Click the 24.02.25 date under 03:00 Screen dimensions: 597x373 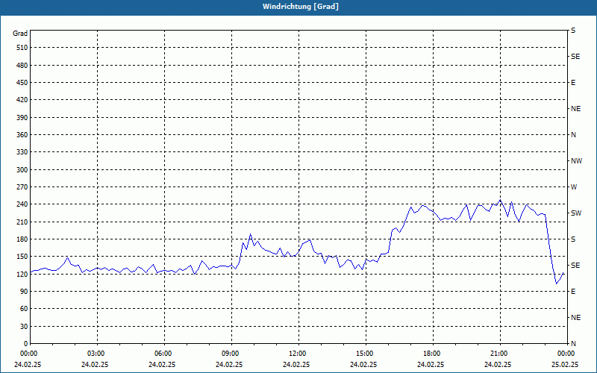pyautogui.click(x=95, y=365)
